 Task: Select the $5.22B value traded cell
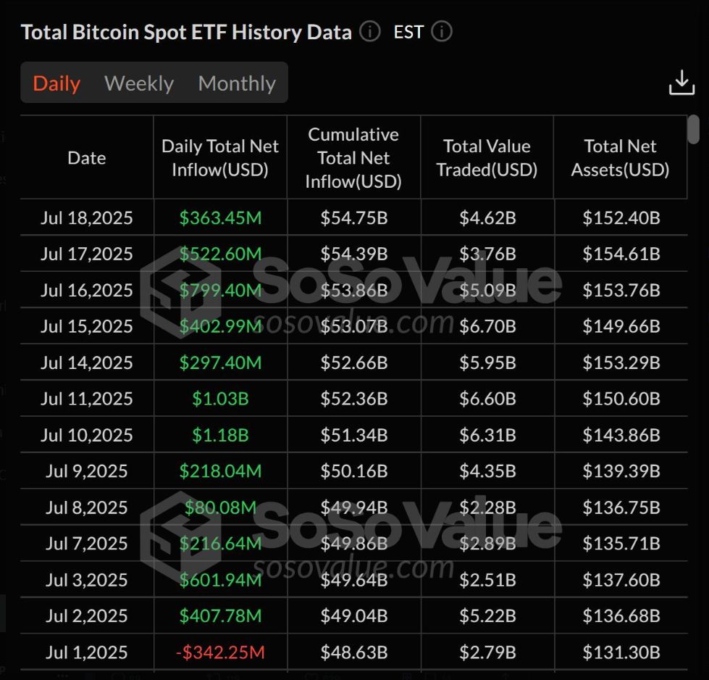487,615
